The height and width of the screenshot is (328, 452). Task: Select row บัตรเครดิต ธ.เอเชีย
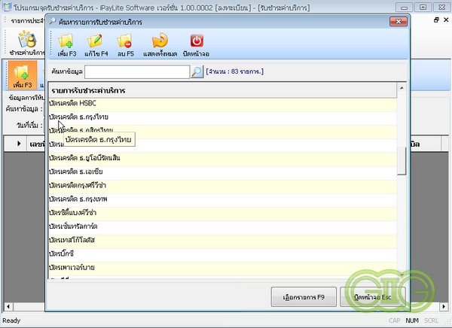click(x=222, y=172)
